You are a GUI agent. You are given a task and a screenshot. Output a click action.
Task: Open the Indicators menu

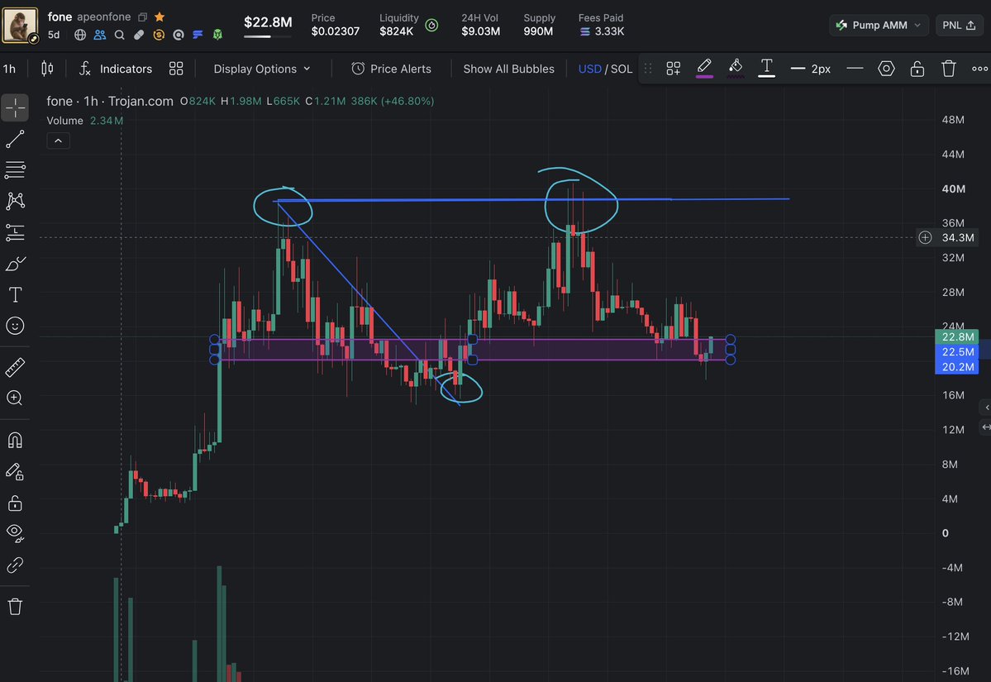[x=116, y=69]
